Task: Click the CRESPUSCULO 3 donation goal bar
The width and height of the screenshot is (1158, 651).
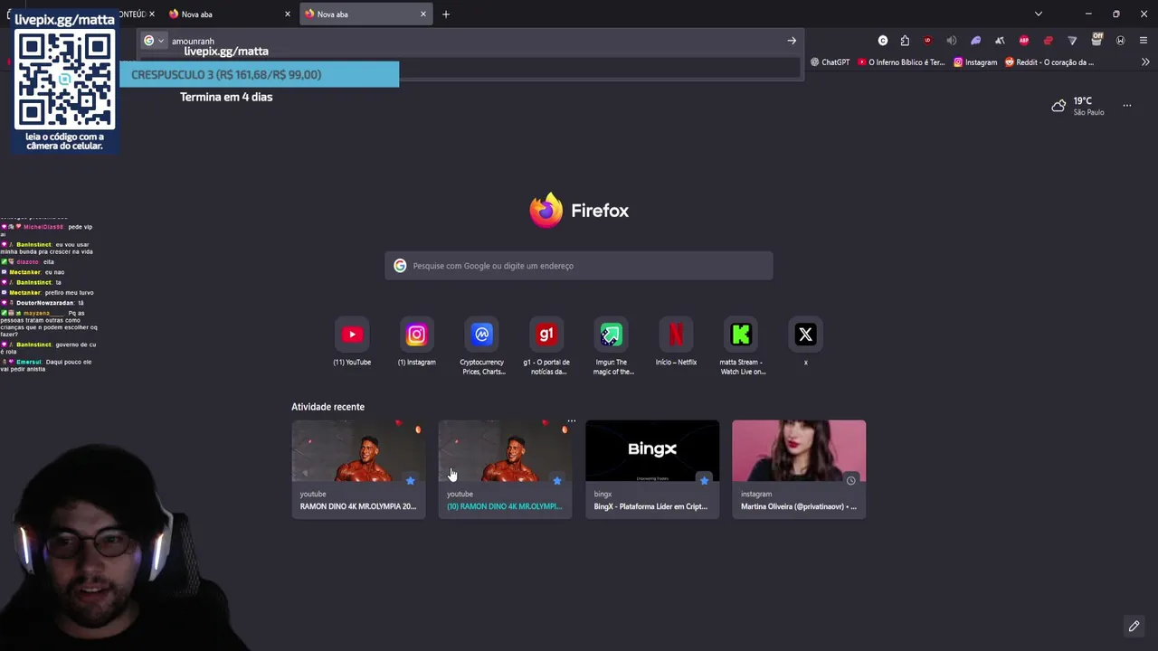Action: pos(259,74)
